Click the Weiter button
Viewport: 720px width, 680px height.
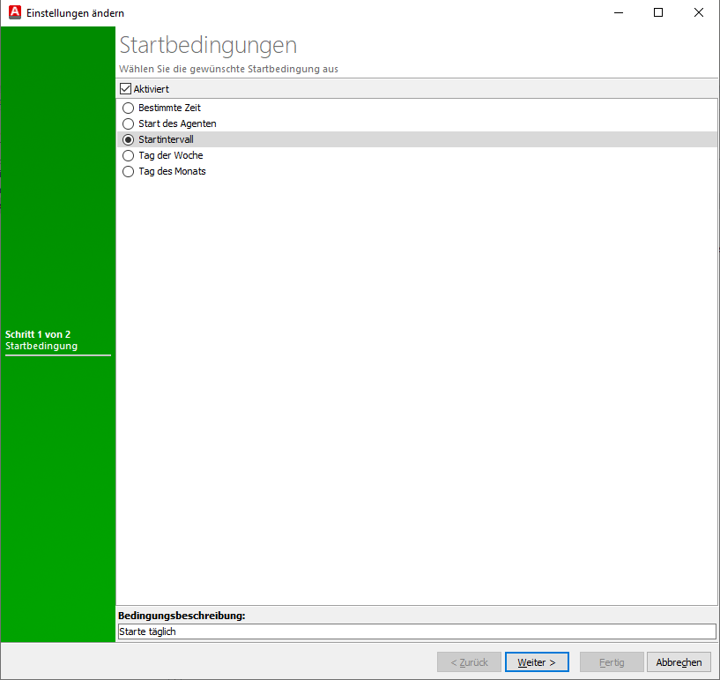pyautogui.click(x=536, y=661)
